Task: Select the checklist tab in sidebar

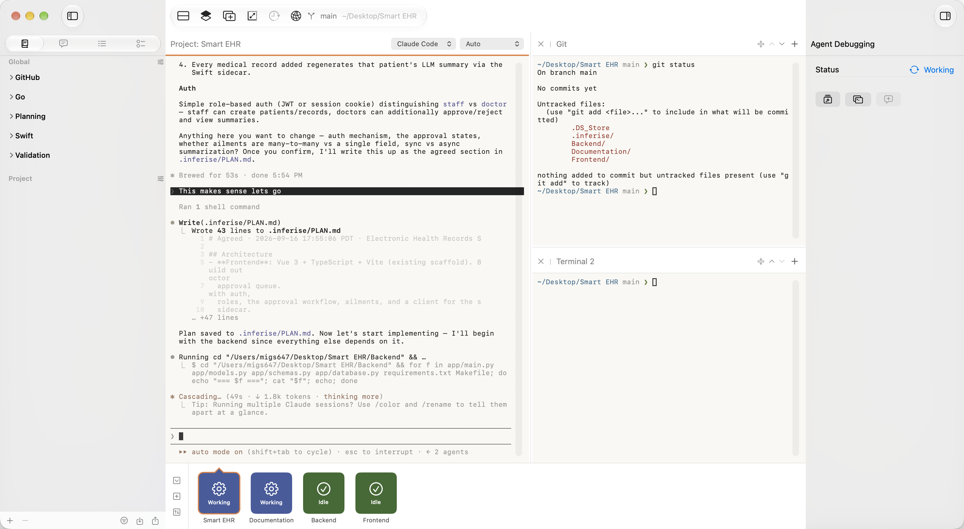Action: tap(140, 44)
